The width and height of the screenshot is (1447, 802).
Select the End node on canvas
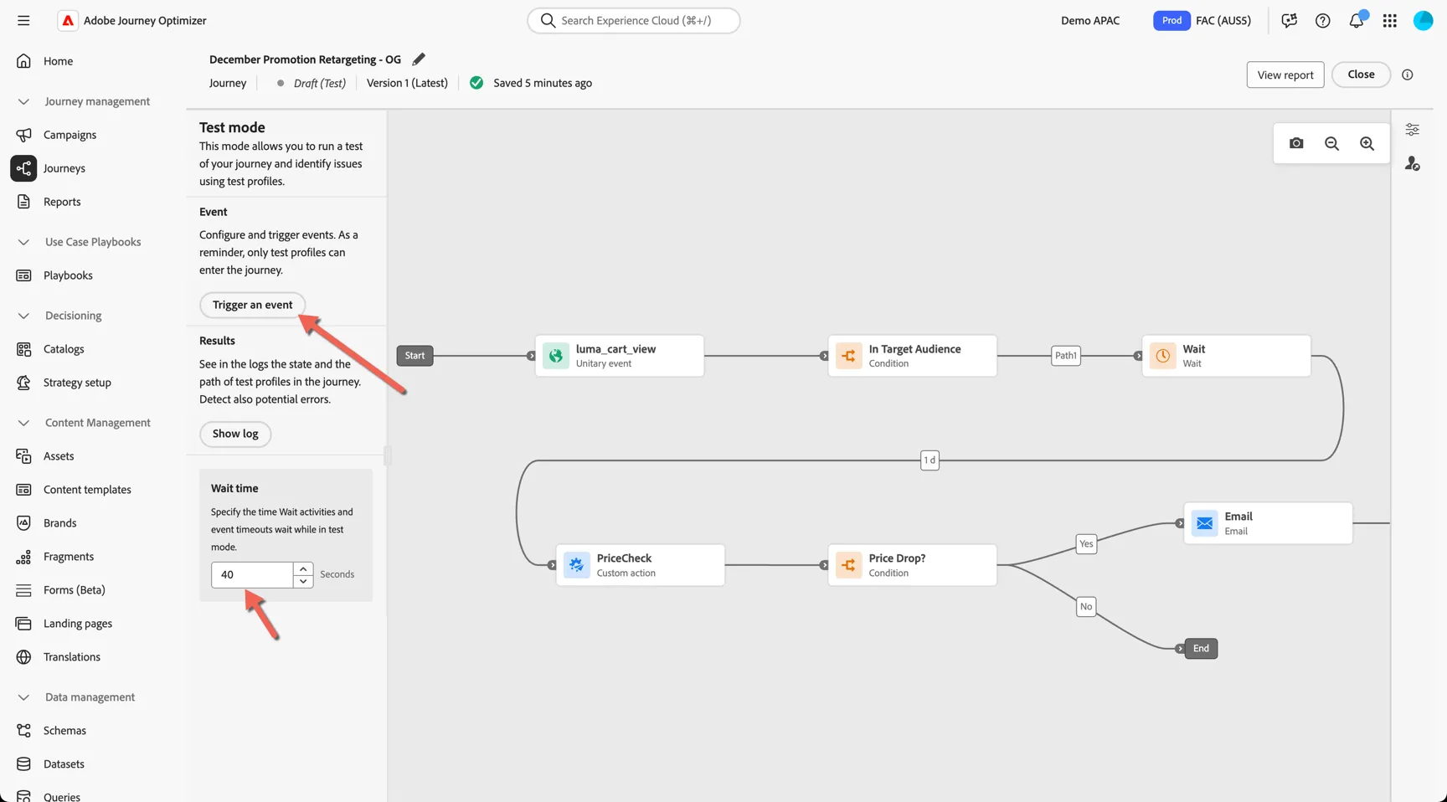tap(1201, 649)
